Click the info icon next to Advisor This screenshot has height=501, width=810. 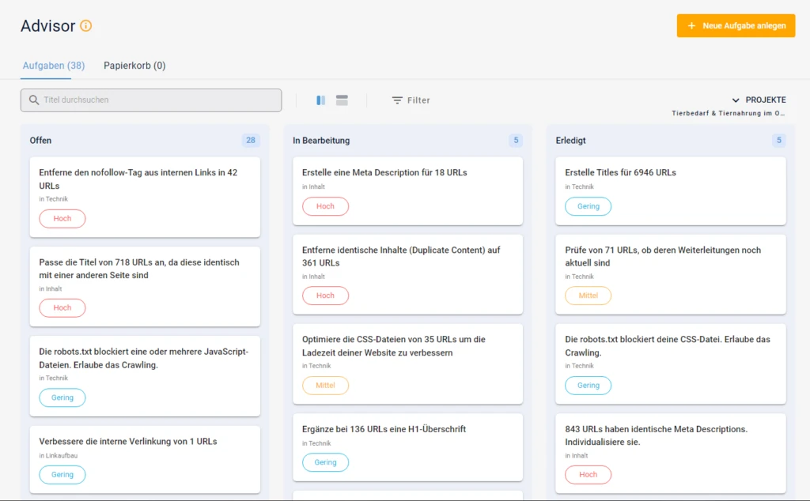tap(86, 26)
